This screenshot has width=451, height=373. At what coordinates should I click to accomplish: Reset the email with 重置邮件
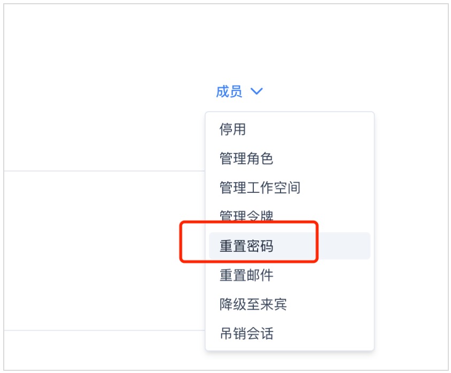coord(246,275)
